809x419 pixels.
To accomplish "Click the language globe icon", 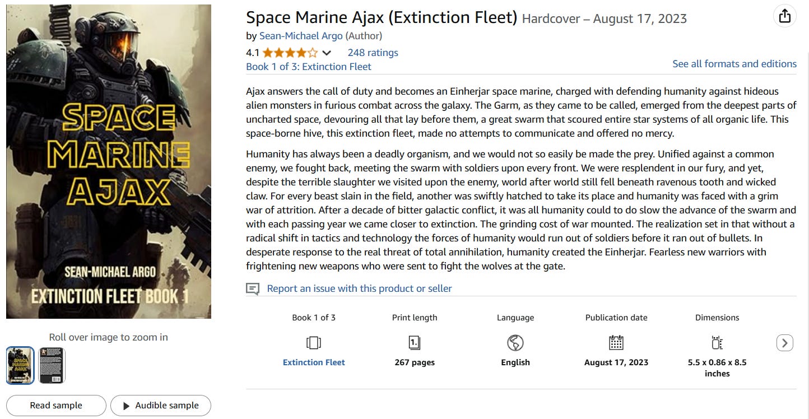I will pyautogui.click(x=515, y=342).
